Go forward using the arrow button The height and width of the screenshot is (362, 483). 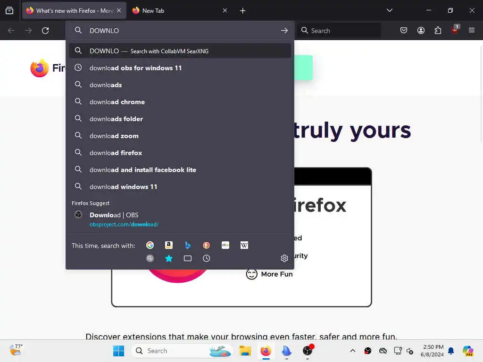[x=28, y=31]
